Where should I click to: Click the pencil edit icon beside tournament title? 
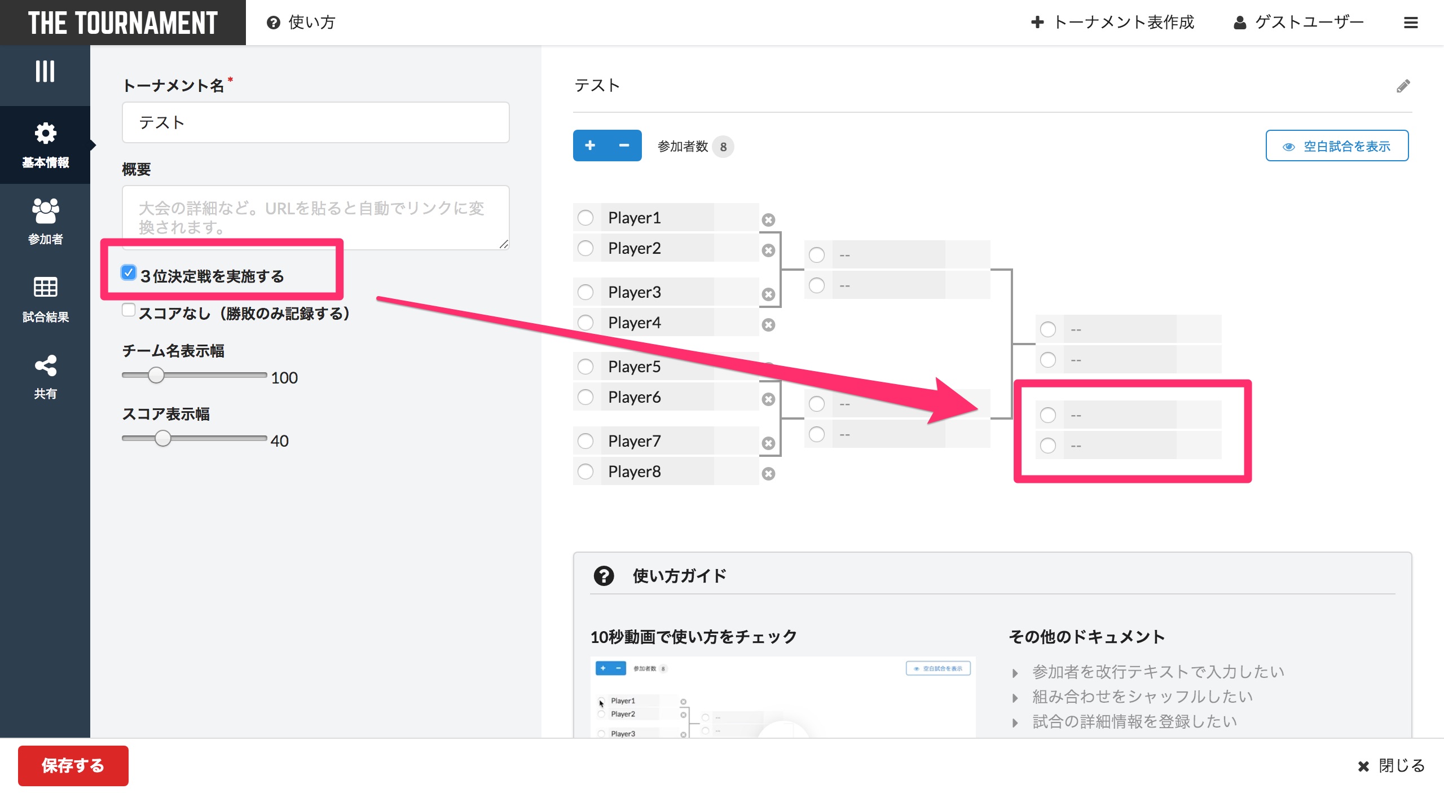1403,86
